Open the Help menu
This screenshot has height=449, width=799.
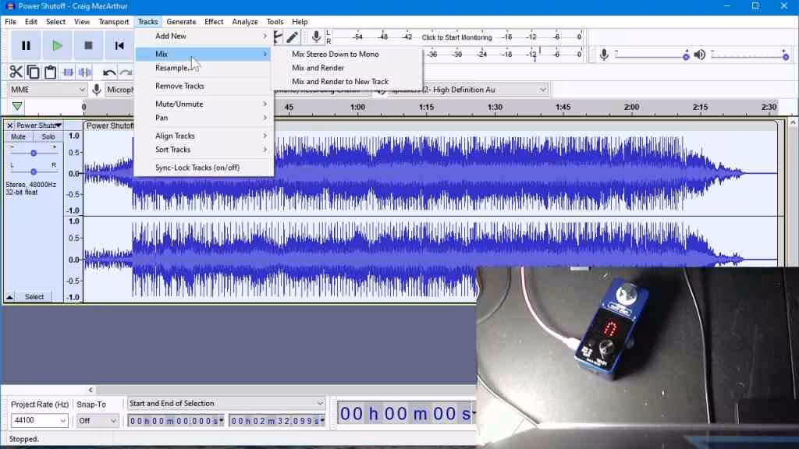click(x=300, y=22)
